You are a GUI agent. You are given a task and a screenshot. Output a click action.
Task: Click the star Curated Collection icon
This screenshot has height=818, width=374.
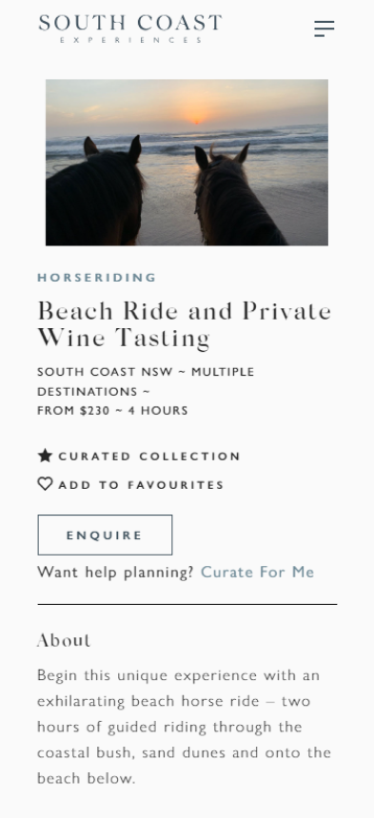point(45,456)
